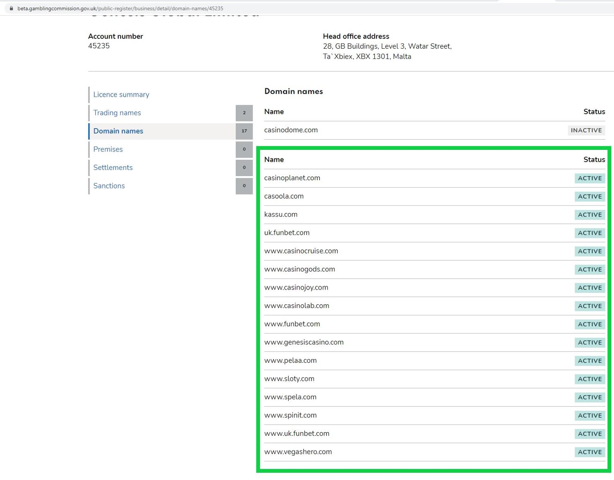Click the Trading names count badge
Screen dimensions: 614x480
coord(244,113)
